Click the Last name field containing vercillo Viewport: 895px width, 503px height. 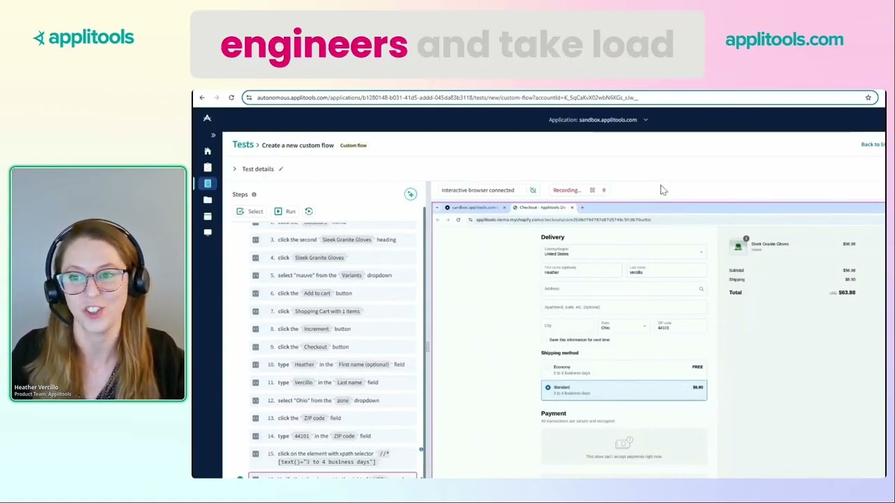click(666, 270)
